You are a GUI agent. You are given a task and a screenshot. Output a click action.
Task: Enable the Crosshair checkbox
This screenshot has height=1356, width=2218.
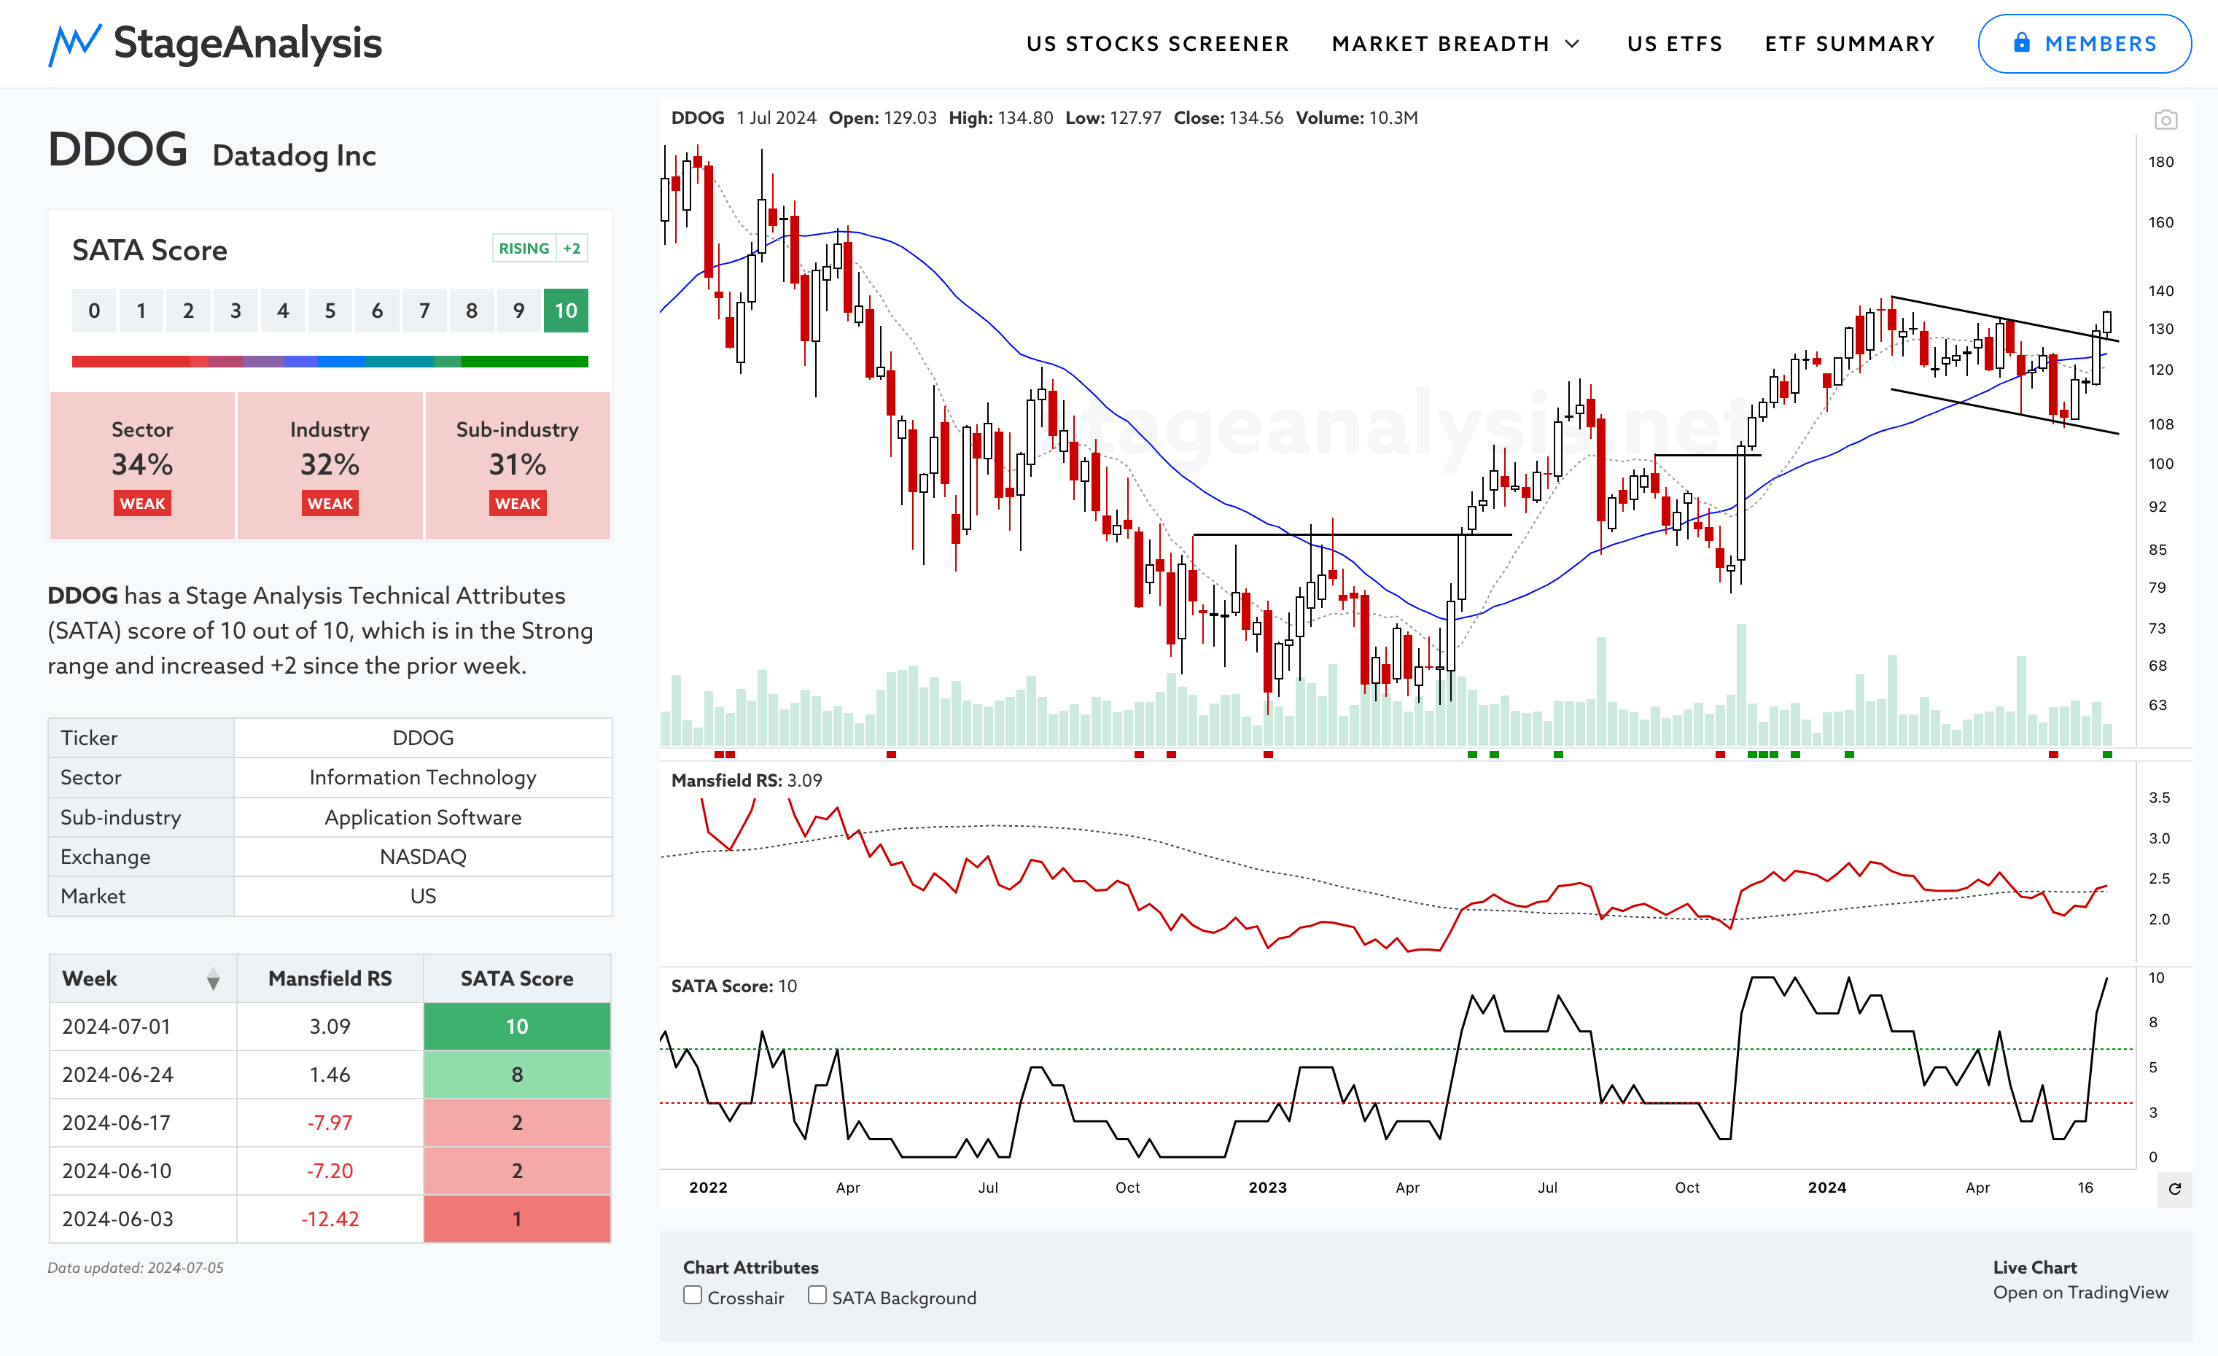[692, 1295]
